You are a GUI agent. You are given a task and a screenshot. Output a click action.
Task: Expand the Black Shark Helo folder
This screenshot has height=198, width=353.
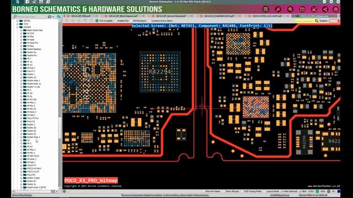tap(22, 30)
